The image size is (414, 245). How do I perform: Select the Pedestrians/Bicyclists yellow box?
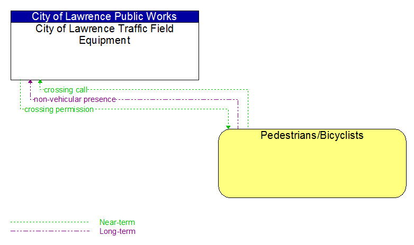click(x=312, y=163)
